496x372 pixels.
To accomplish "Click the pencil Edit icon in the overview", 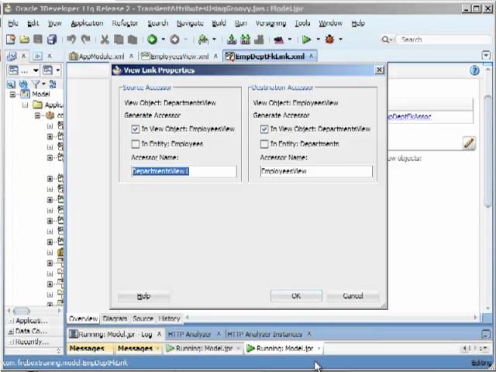I will coord(469,143).
